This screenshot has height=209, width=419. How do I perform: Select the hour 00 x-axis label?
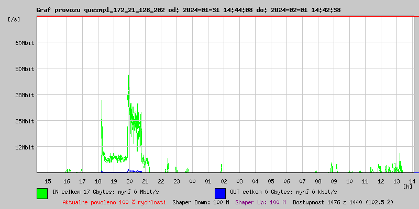192,181
